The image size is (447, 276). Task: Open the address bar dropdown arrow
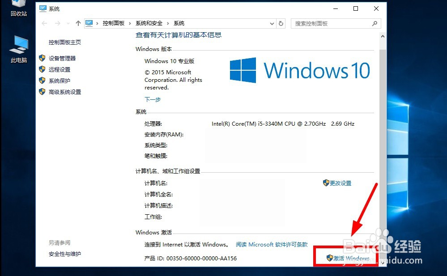pos(272,23)
